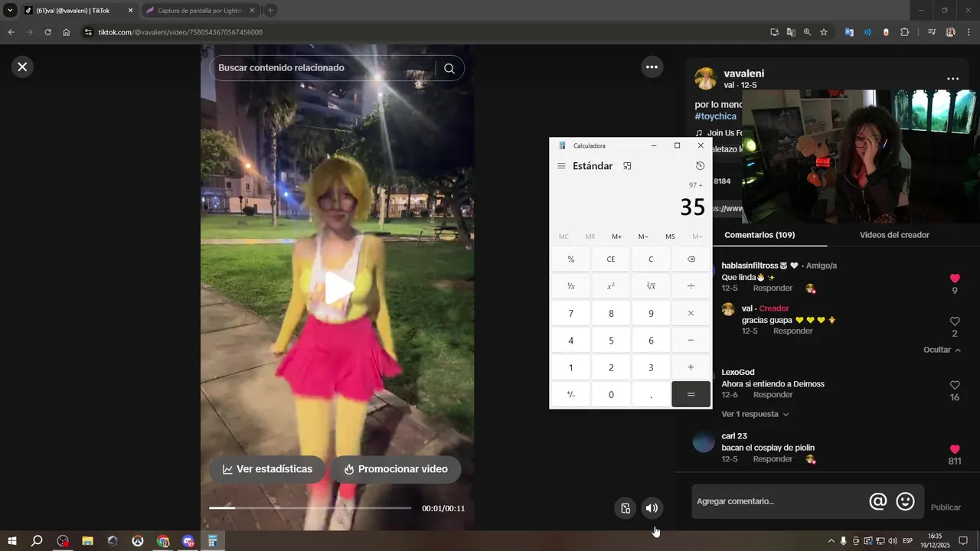Click the calculator reciprocal 1/x key
The width and height of the screenshot is (980, 551).
[571, 286]
